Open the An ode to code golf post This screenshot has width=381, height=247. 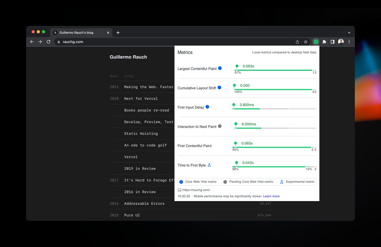(145, 145)
